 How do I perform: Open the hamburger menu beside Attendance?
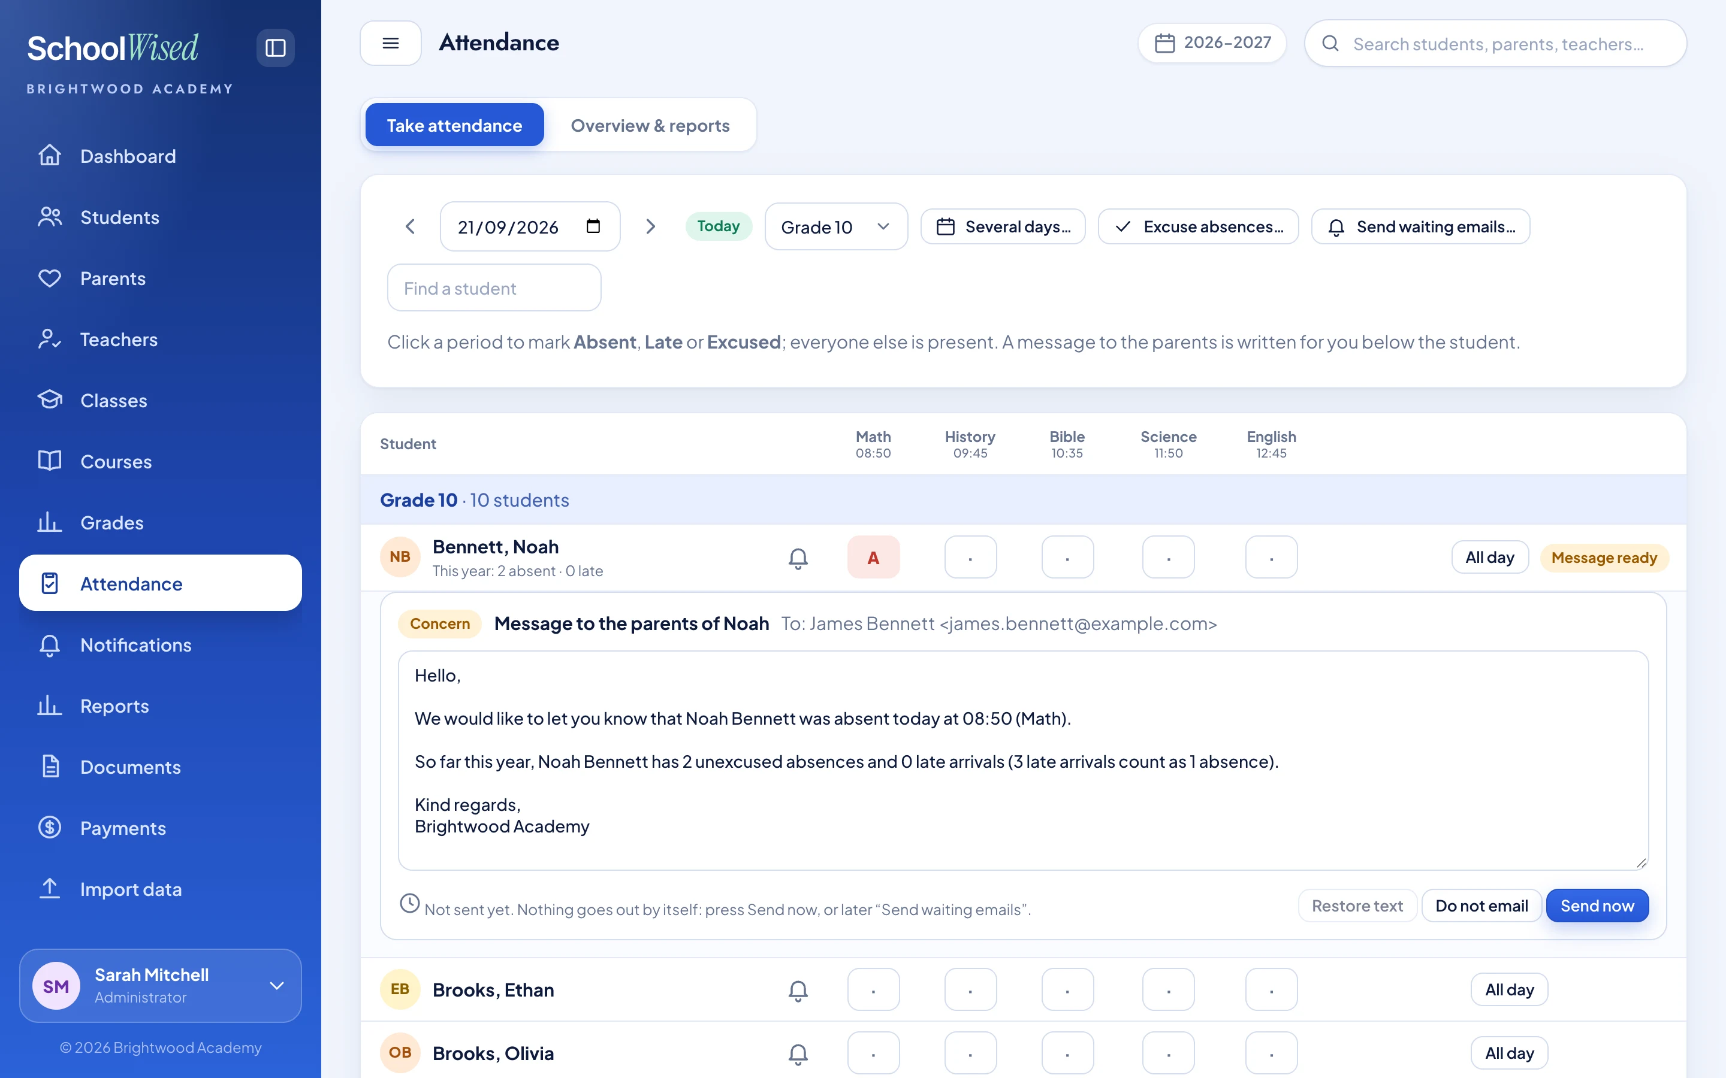390,43
